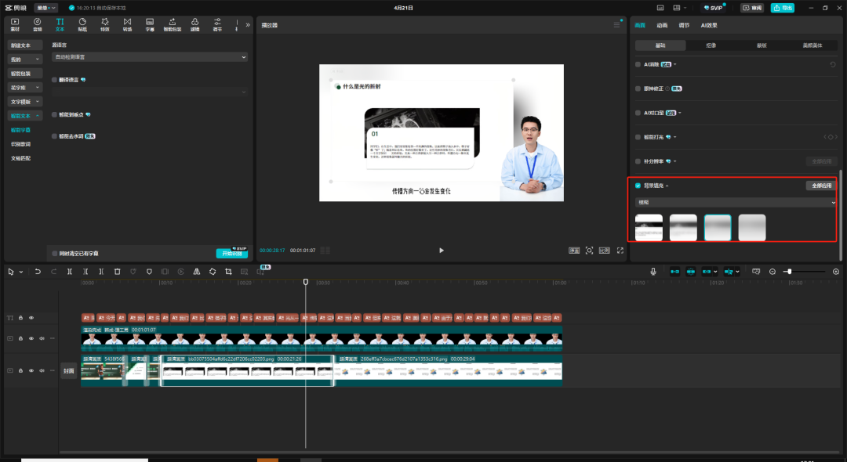The image size is (847, 462).
Task: Click the microphone record voiceover icon
Action: [x=653, y=272]
